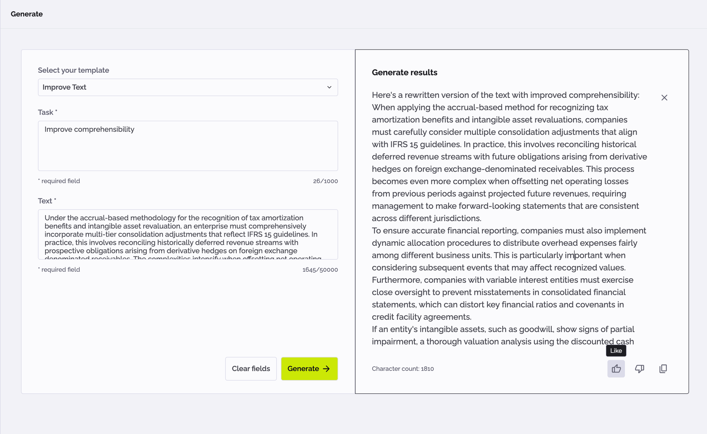Click the Text area containing IFRS content
The width and height of the screenshot is (707, 434).
click(188, 234)
